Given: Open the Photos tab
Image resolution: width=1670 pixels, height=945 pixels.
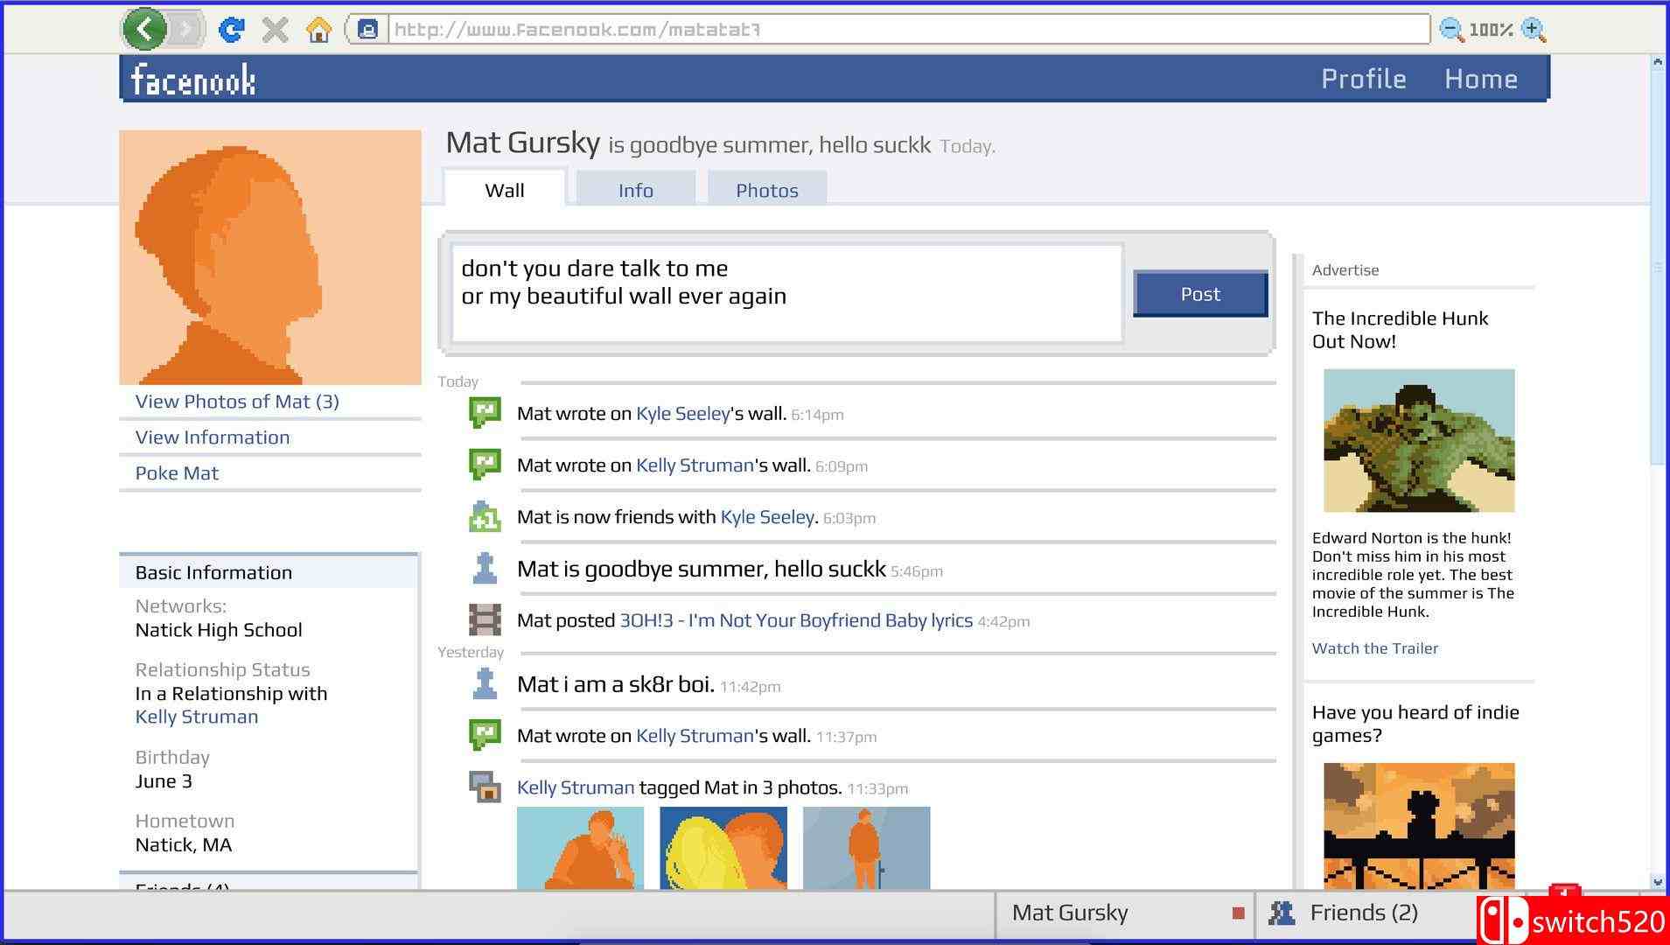Looking at the screenshot, I should click(x=766, y=190).
